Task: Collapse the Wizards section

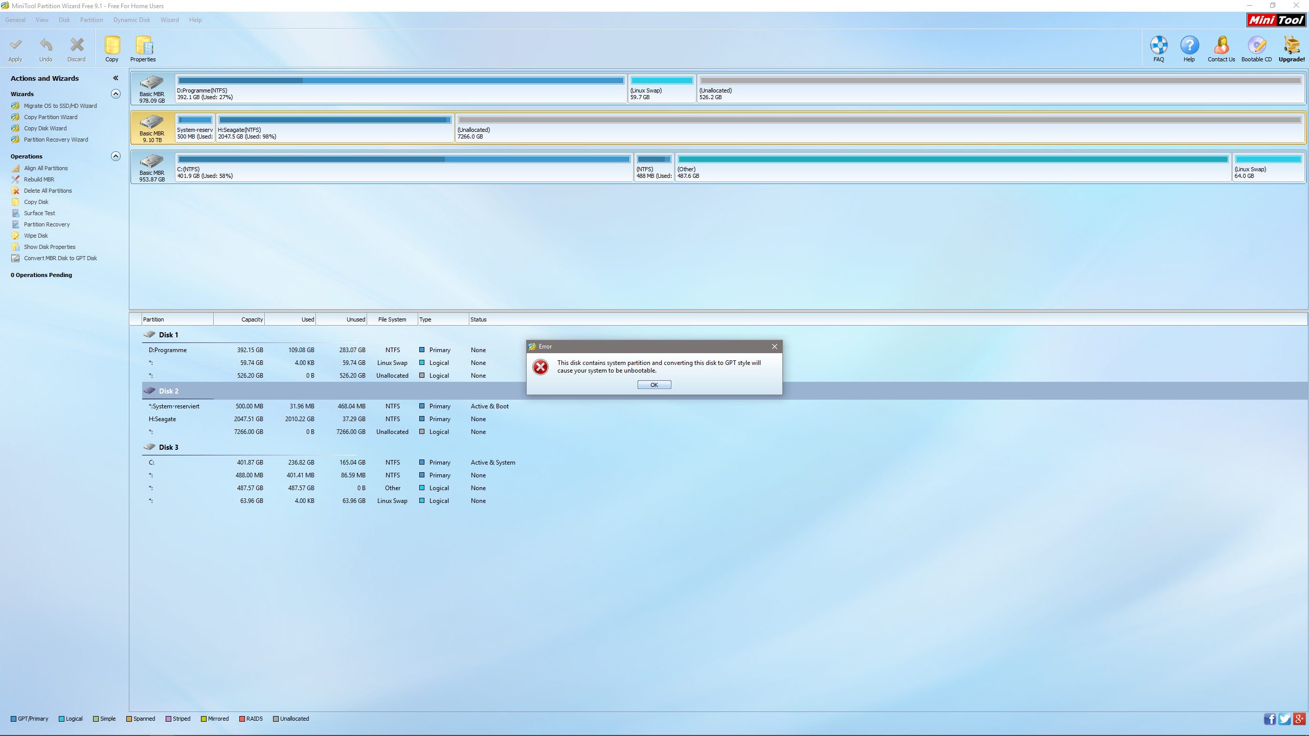Action: [116, 94]
